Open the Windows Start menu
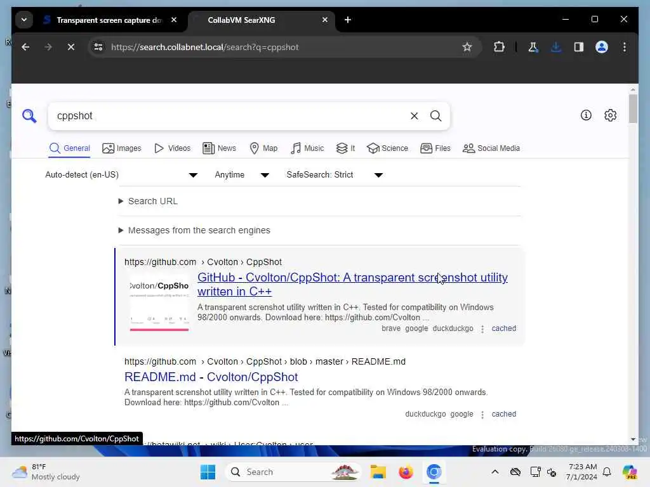 208,472
